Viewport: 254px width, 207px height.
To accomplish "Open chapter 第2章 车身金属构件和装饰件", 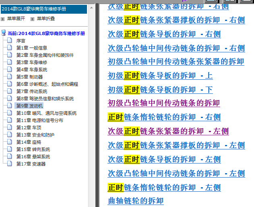I will [45, 55].
